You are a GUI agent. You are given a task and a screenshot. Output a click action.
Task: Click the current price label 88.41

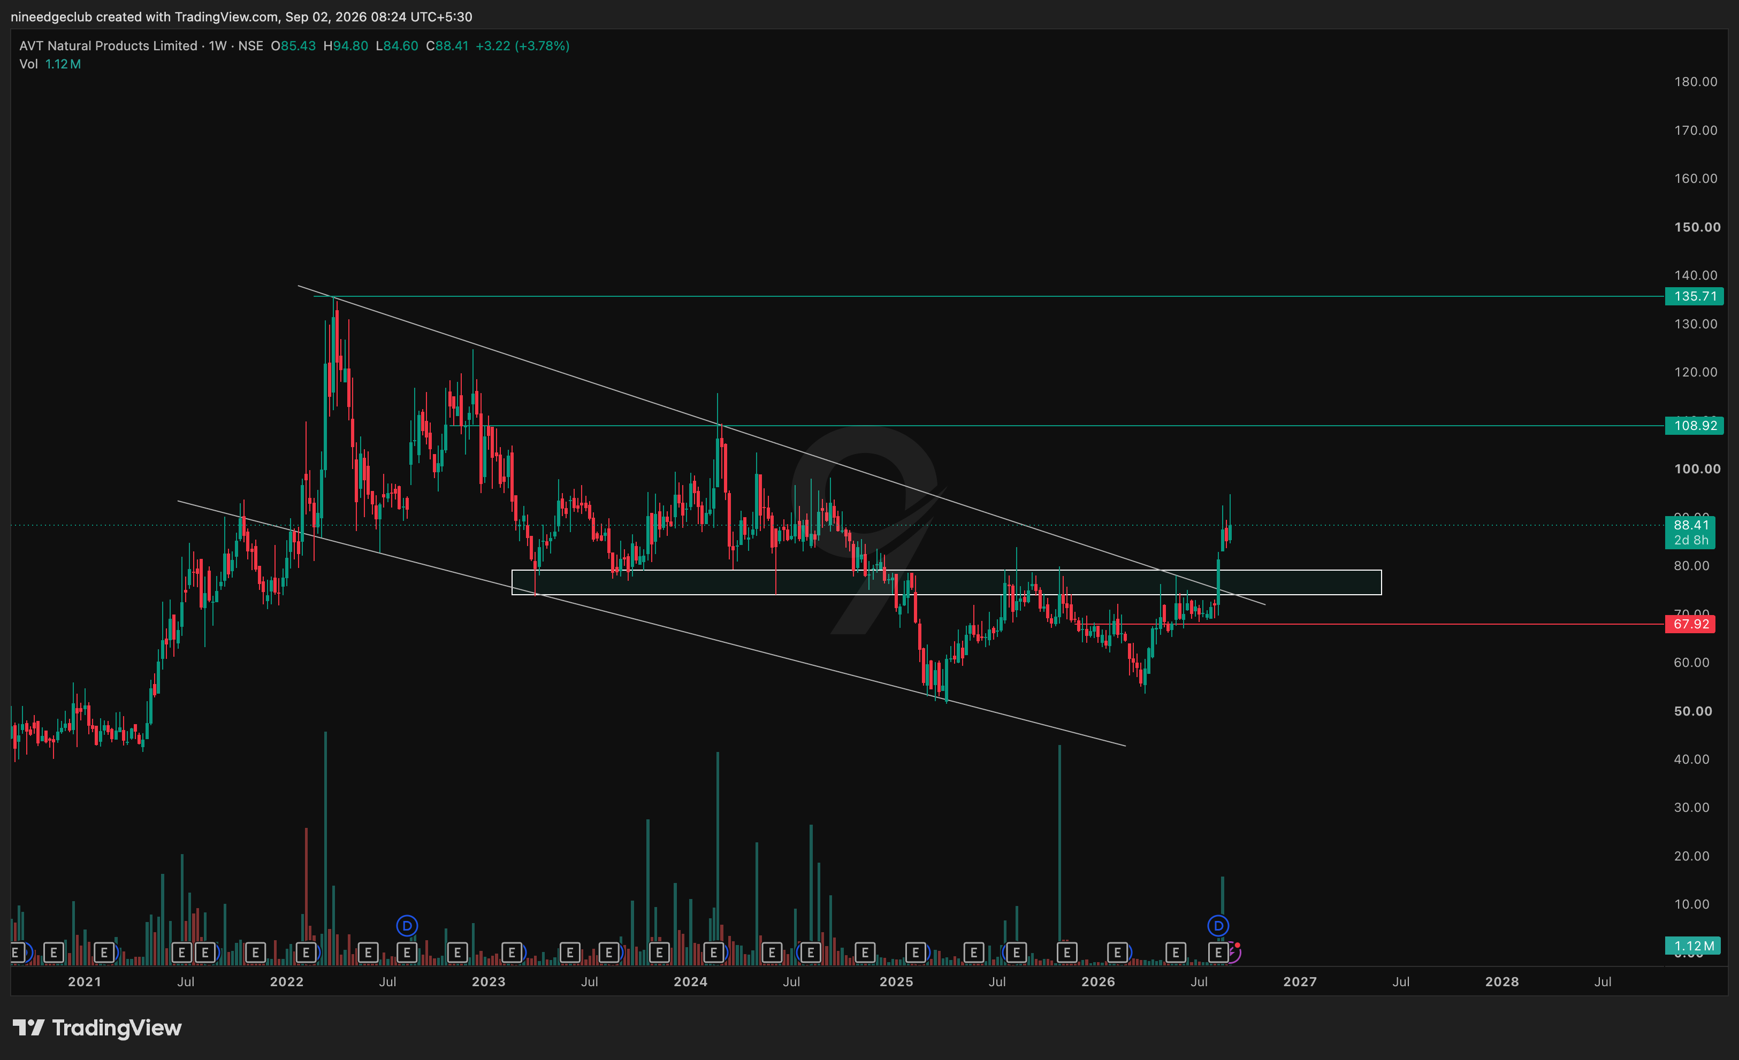click(1690, 525)
